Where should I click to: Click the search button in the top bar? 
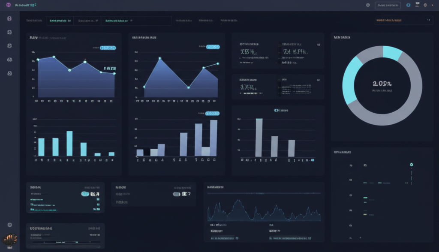tap(388, 5)
